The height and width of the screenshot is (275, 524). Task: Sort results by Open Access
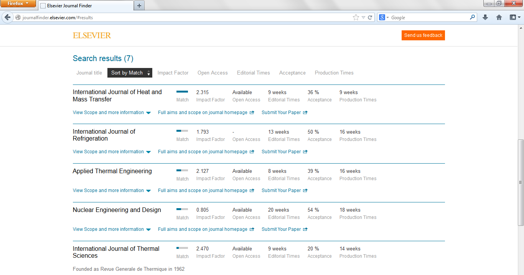[x=213, y=73]
